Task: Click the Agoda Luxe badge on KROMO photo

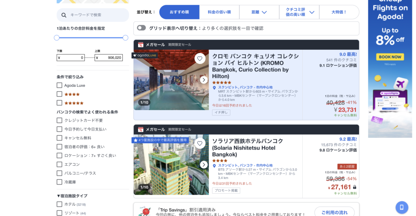Action: point(145,56)
